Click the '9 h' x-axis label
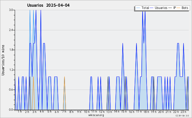This screenshot has height=118, width=192. pyautogui.click(x=79, y=112)
